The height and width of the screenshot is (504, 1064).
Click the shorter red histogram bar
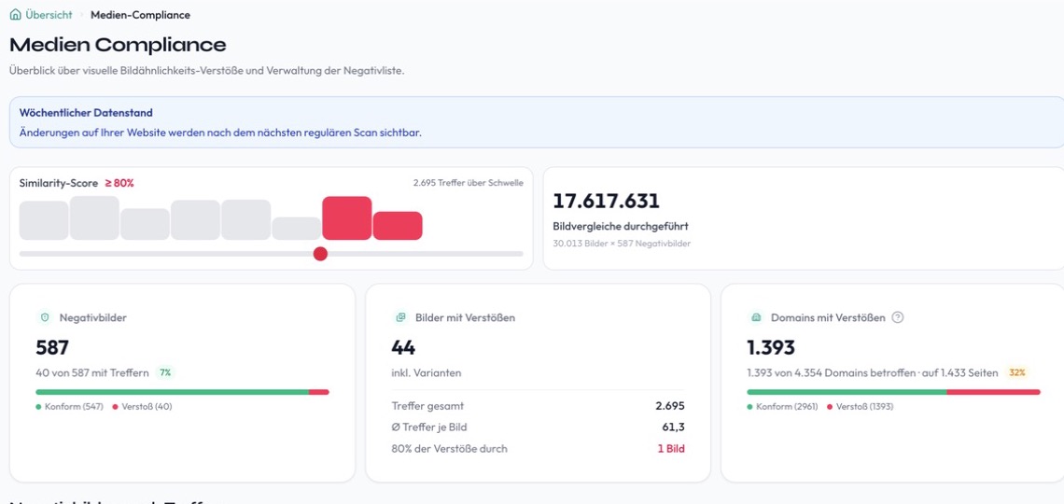pos(398,226)
